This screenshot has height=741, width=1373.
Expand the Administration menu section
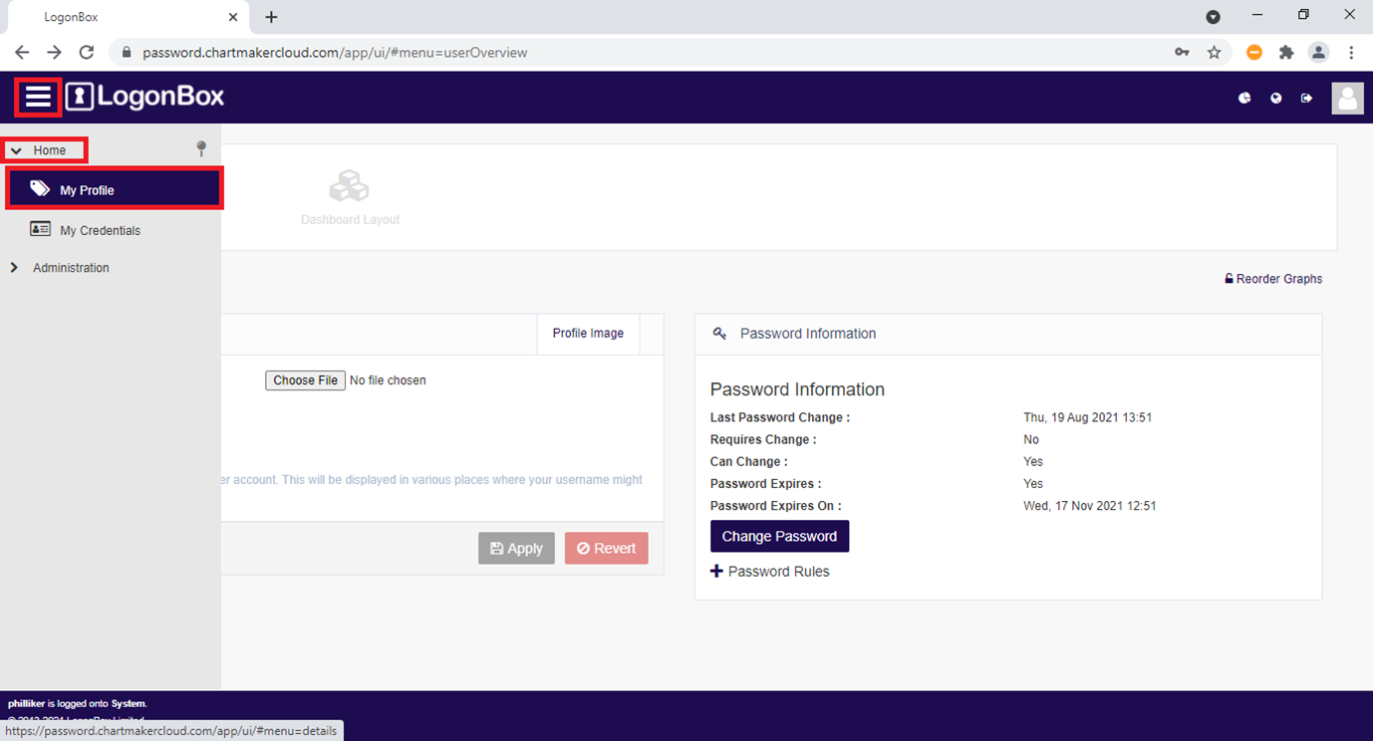tap(70, 268)
